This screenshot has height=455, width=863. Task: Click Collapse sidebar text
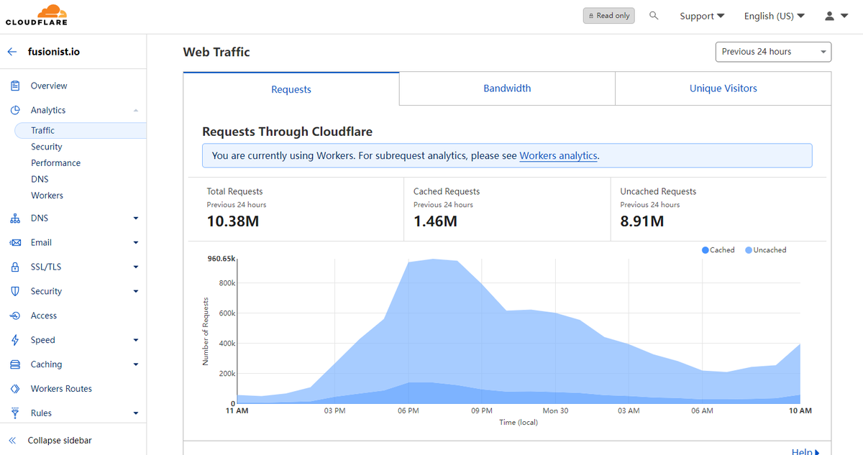coord(60,441)
